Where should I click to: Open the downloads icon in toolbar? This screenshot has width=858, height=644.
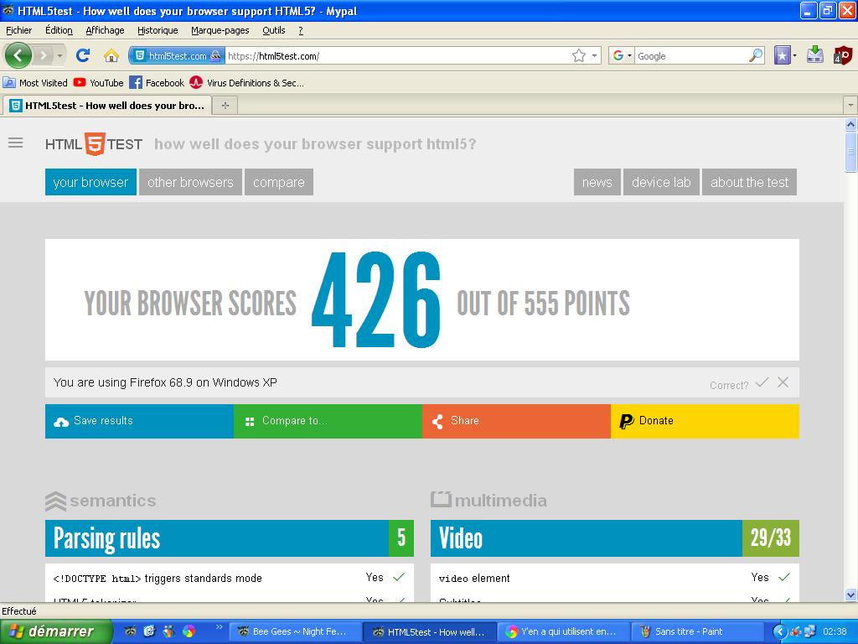[815, 55]
